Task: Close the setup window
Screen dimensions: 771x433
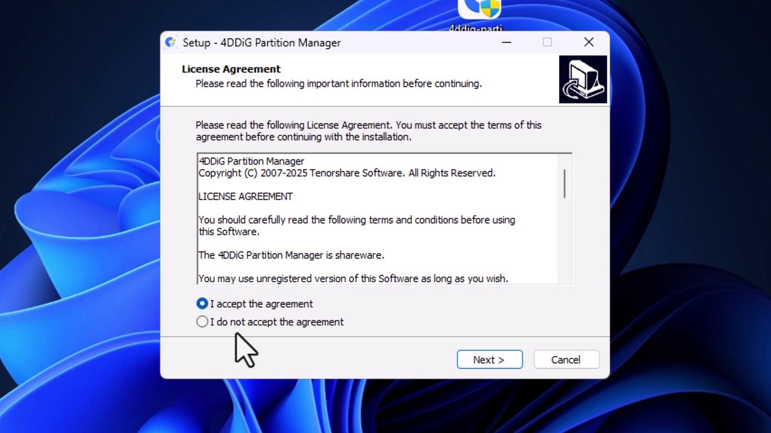Action: pyautogui.click(x=588, y=42)
